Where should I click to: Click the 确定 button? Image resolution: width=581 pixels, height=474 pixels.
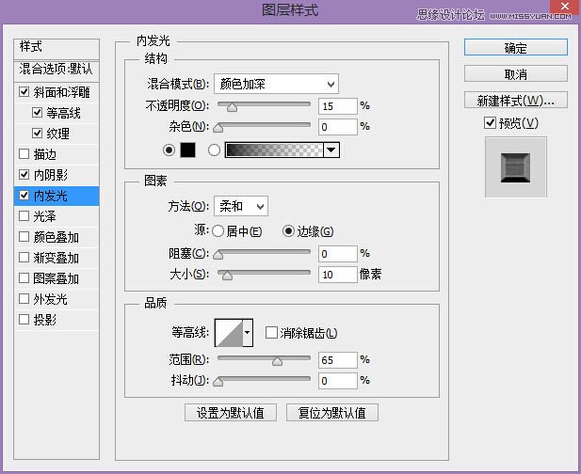click(x=515, y=47)
